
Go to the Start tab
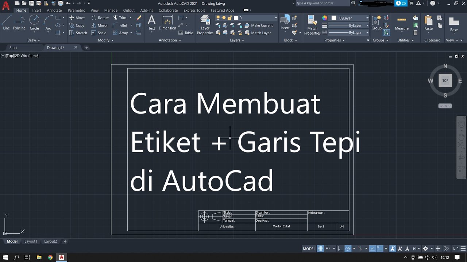pyautogui.click(x=13, y=48)
